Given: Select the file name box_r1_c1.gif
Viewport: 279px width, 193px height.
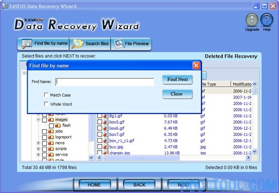Looking at the screenshot, I should click(x=122, y=141).
